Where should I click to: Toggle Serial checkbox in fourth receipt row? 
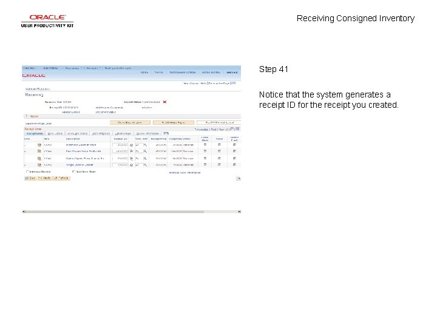pyautogui.click(x=219, y=165)
